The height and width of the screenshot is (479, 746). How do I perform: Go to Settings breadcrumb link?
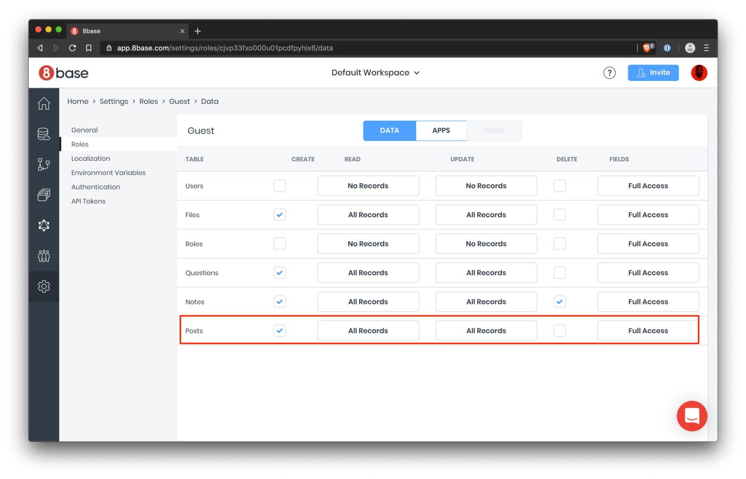point(114,101)
